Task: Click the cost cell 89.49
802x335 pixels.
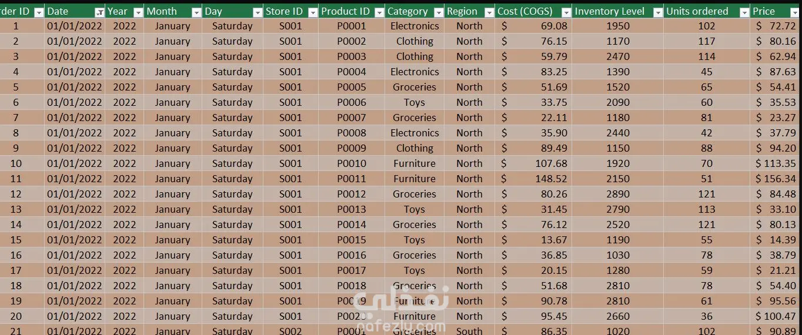Action: (x=533, y=148)
